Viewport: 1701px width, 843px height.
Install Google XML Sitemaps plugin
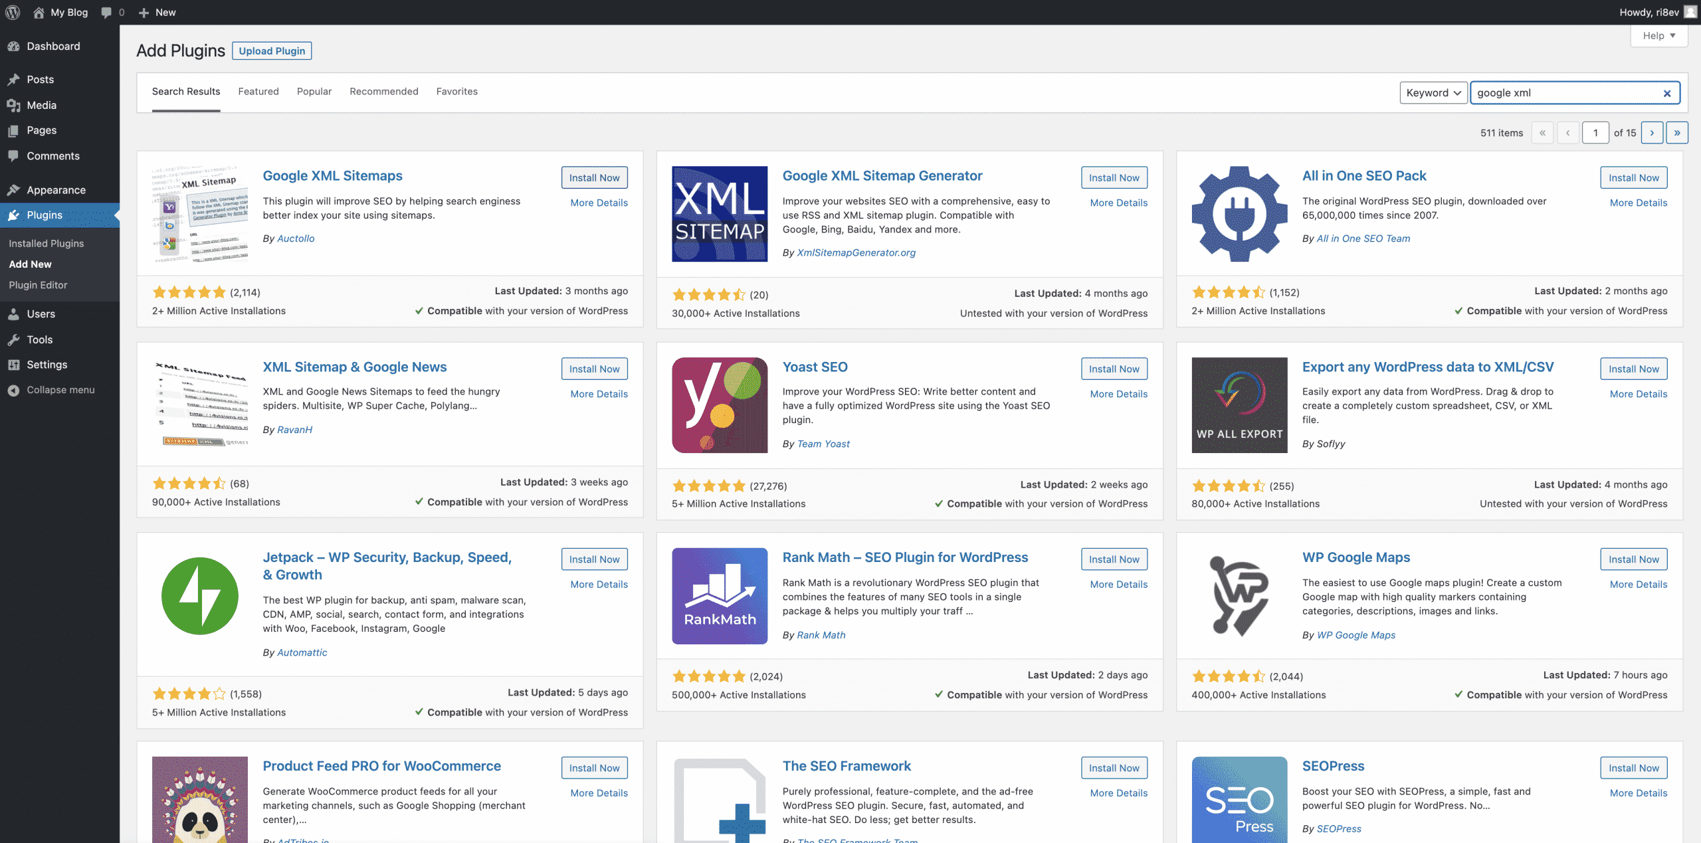[594, 177]
